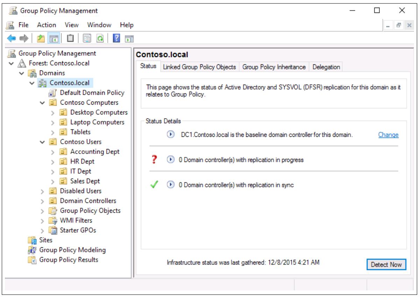Expand the Accounting Dept OU
The height and width of the screenshot is (297, 420).
pyautogui.click(x=52, y=152)
